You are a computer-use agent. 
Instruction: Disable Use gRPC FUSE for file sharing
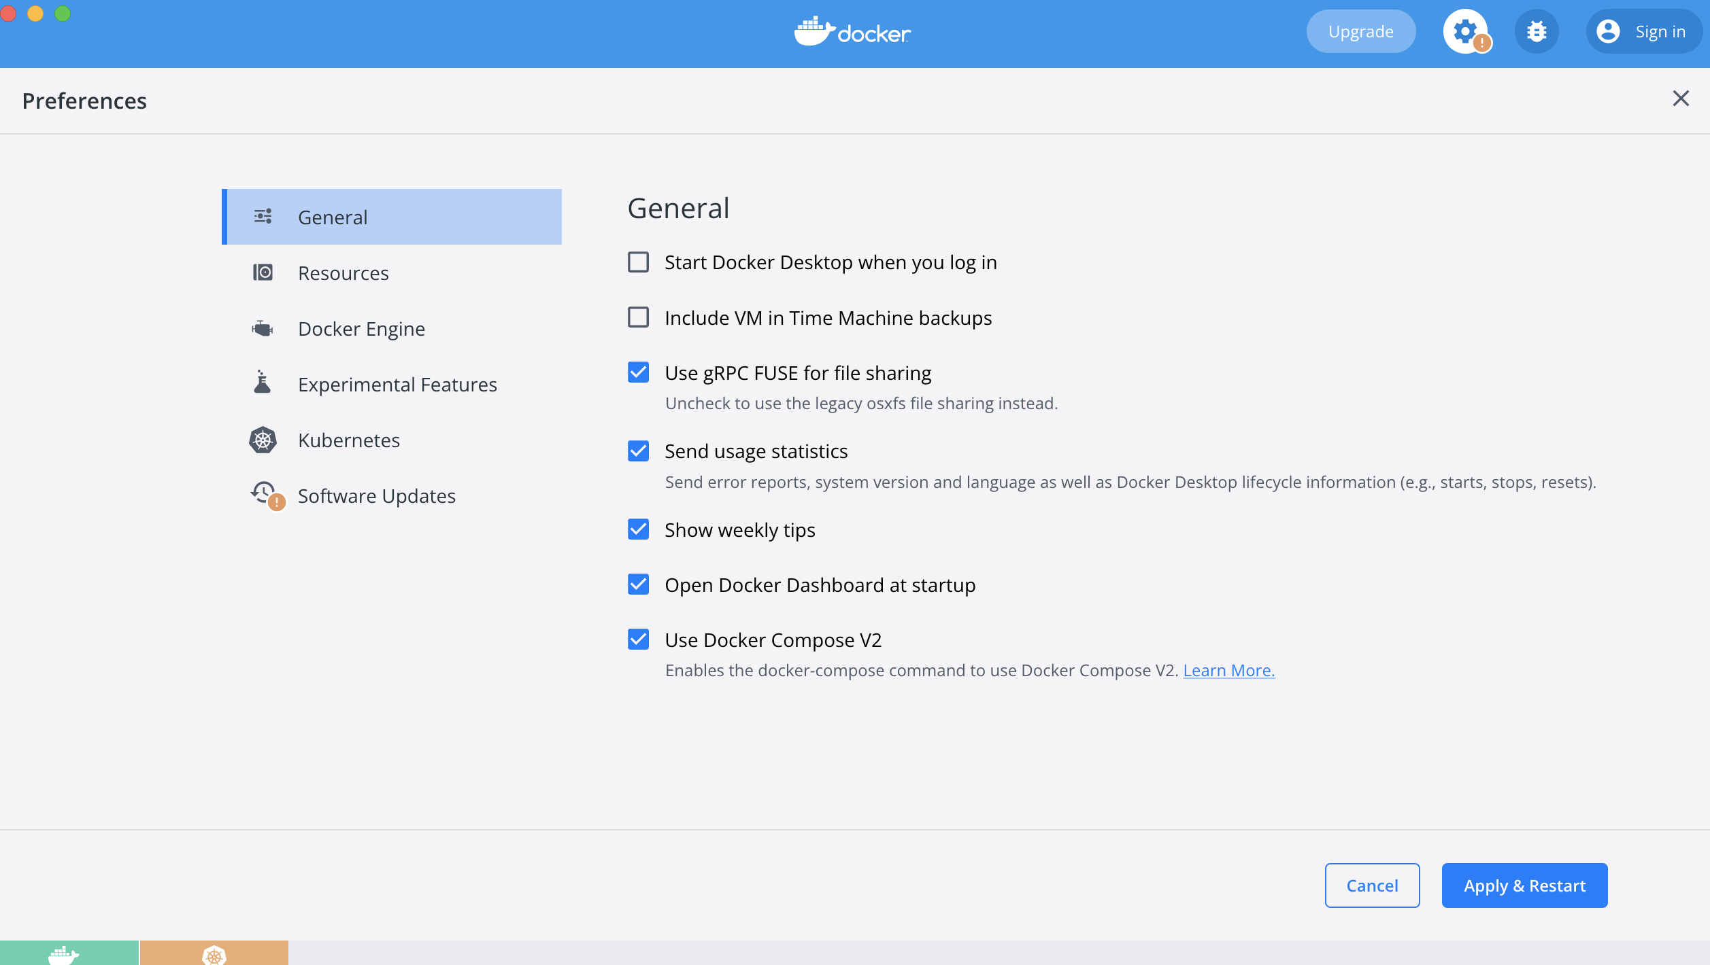(638, 372)
